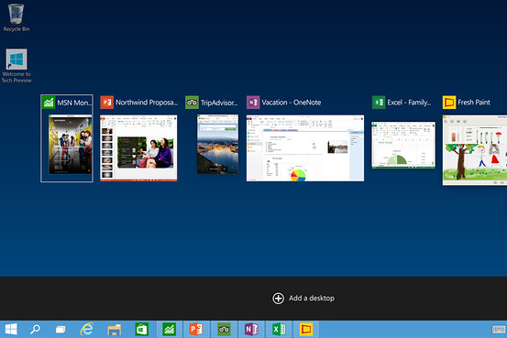The height and width of the screenshot is (338, 507).
Task: Click Excel icon beside Family title
Action: click(379, 103)
